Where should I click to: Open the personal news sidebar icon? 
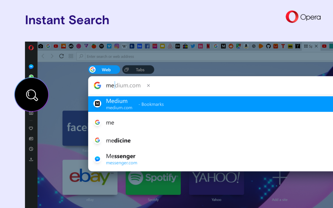31,138
